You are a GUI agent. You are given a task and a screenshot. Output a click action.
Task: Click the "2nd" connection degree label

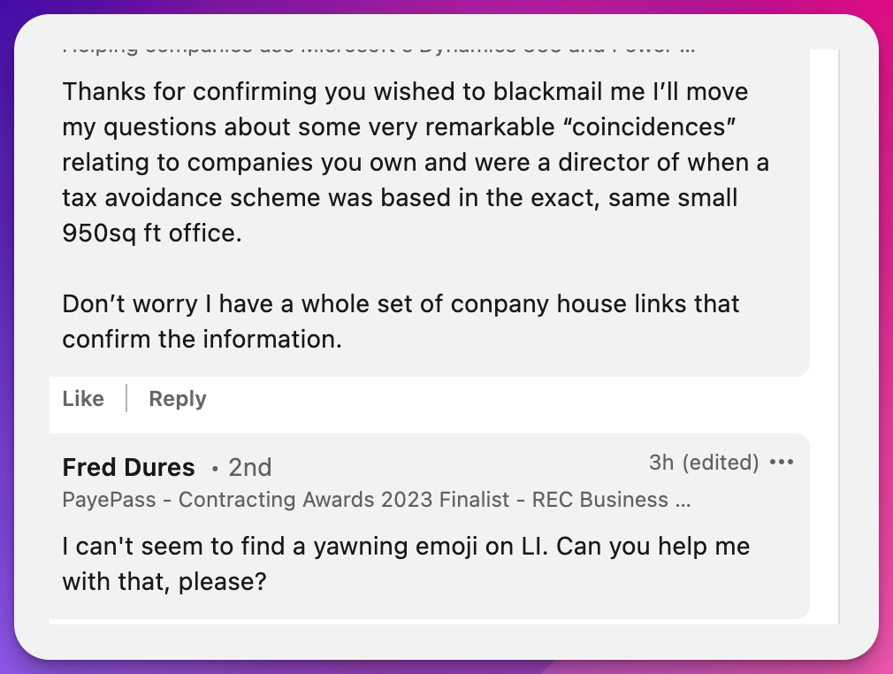[x=249, y=467]
